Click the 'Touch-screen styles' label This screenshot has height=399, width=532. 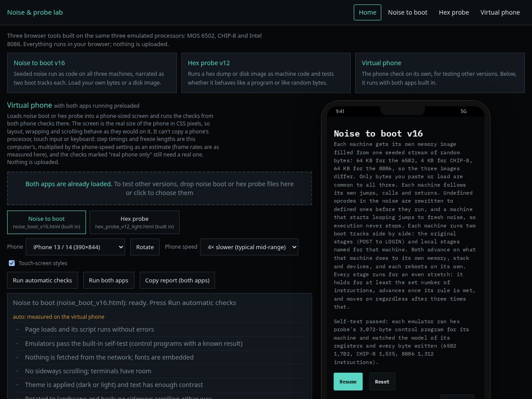point(43,263)
